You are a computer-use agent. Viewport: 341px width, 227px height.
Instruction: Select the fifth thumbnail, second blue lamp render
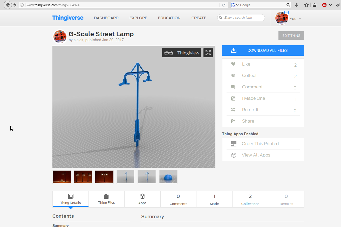point(147,177)
